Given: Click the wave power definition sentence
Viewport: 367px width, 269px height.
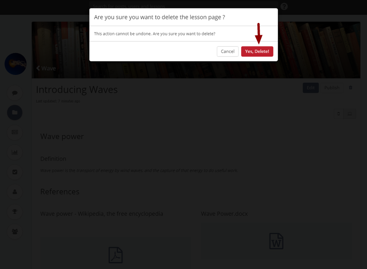Looking at the screenshot, I should coord(139,170).
